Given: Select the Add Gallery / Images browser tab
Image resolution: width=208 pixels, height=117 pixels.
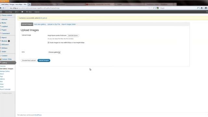Looking at the screenshot, I should 14,4.
